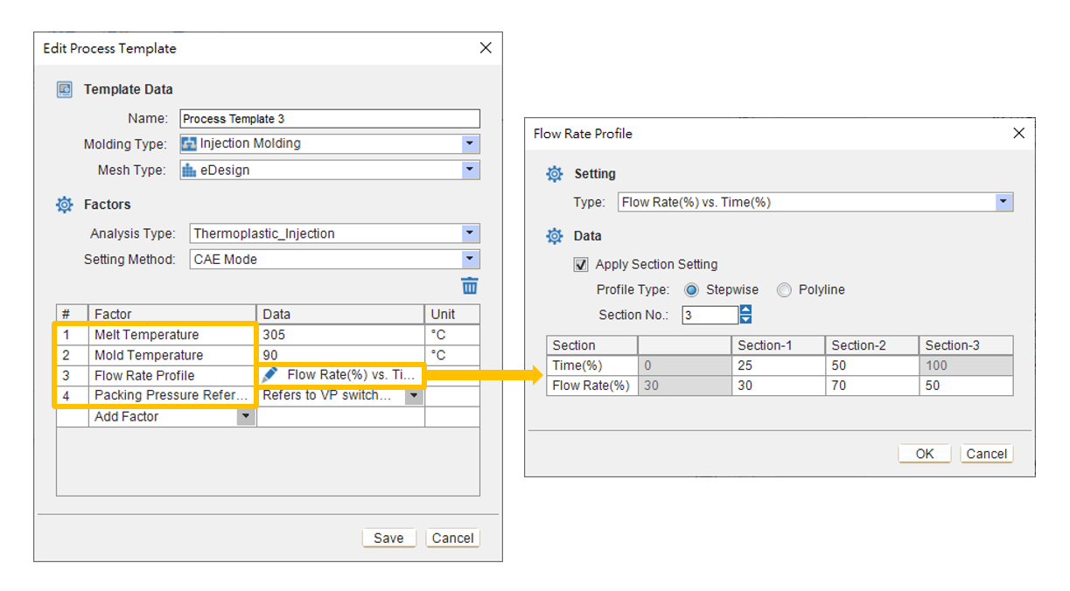Image resolution: width=1070 pixels, height=591 pixels.
Task: Click the Section-2 Time(%) cell 50
Action: 872,365
